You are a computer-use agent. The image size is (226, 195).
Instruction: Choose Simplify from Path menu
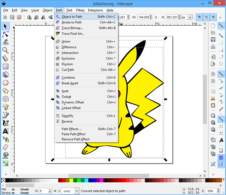coord(86,116)
